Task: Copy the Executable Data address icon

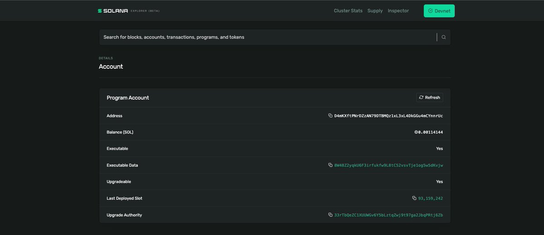Action: click(x=330, y=165)
